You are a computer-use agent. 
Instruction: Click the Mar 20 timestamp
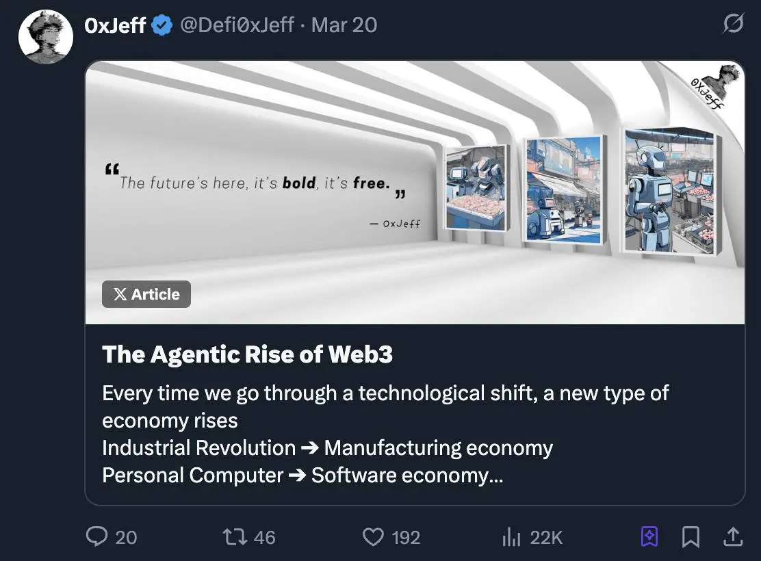(344, 25)
